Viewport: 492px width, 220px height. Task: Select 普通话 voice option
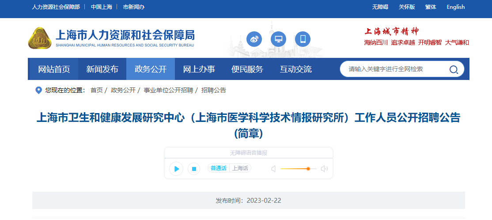[218, 168]
